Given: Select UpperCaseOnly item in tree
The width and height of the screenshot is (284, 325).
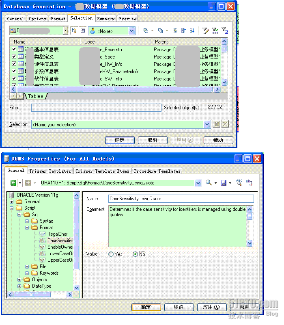Looking at the screenshot, I should tap(60, 260).
